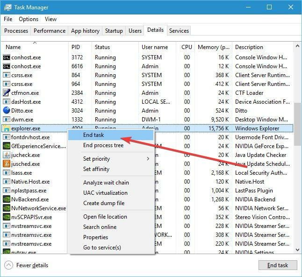Screen dimensions: 302x277
Task: Choose Go to service(s) menu entry
Action: pos(111,248)
